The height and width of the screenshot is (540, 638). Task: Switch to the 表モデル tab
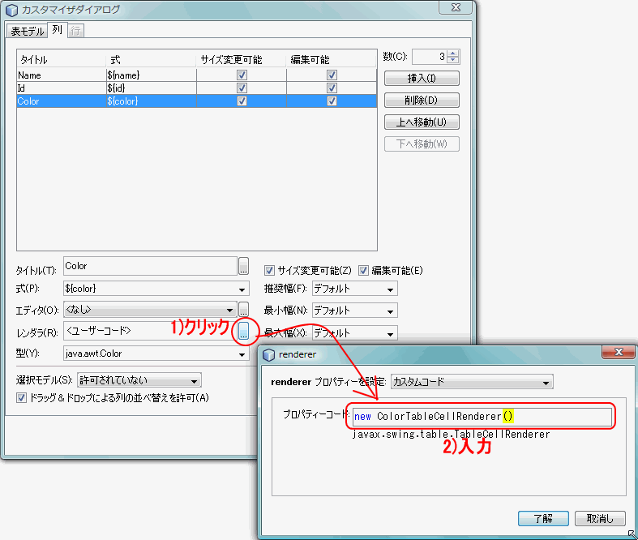pyautogui.click(x=26, y=31)
